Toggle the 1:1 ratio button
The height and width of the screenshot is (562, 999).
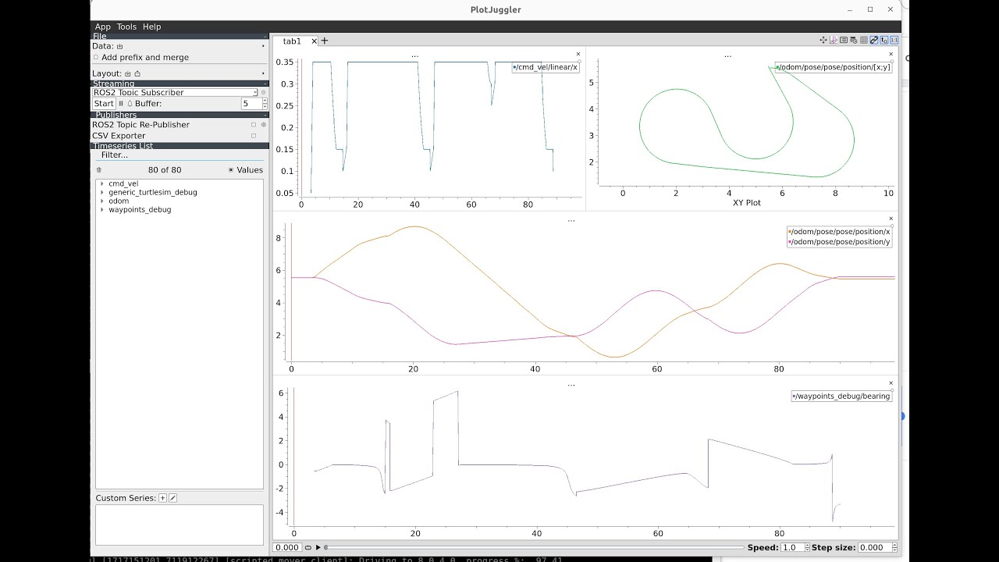point(894,40)
